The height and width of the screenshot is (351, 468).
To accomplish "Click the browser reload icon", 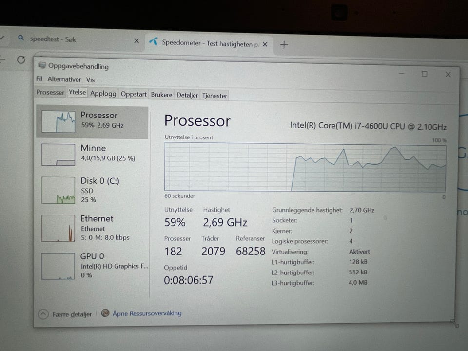I will (21, 59).
